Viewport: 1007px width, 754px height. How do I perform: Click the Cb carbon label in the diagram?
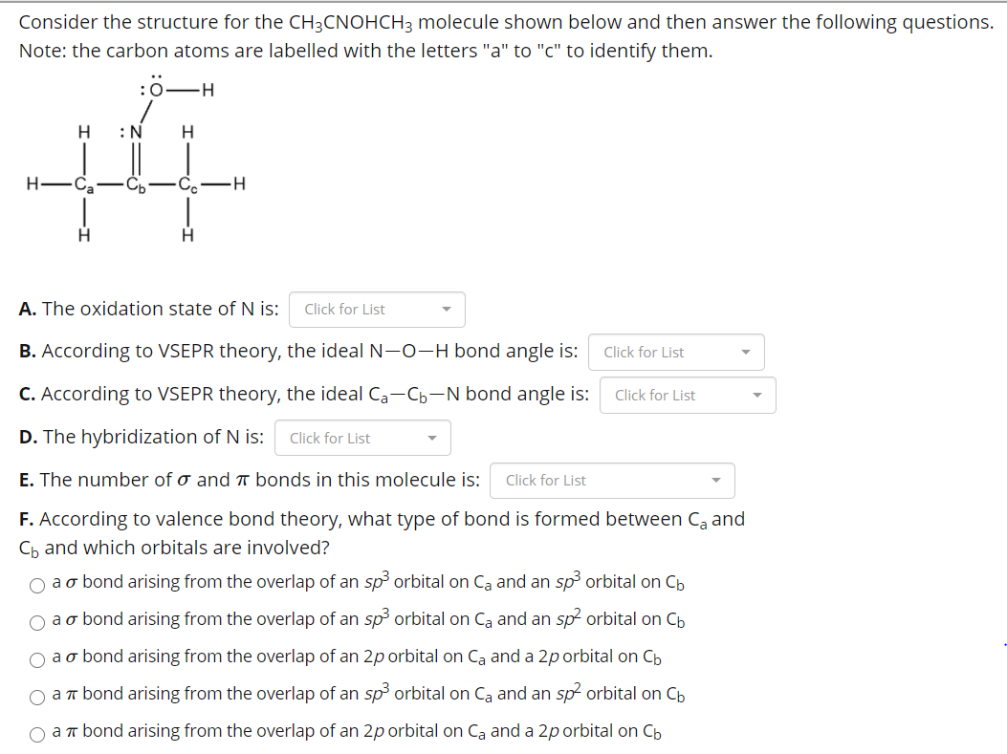coord(137,183)
